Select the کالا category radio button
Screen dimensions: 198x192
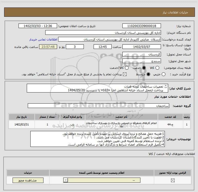click(x=157, y=68)
